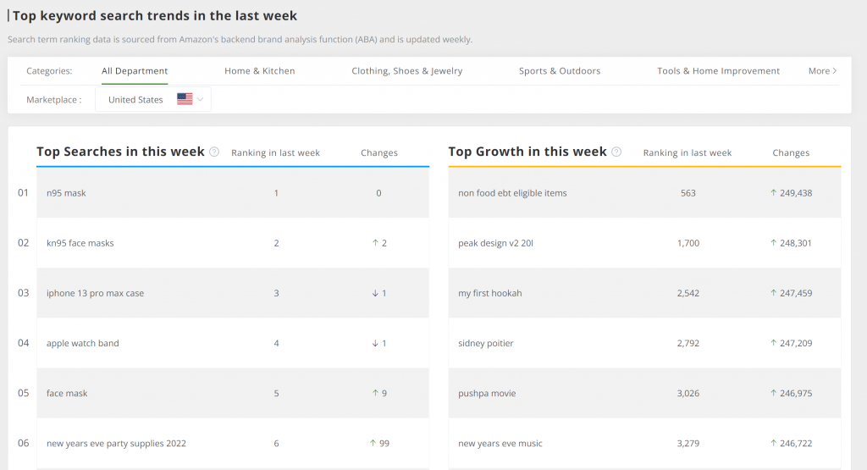The image size is (867, 470).
Task: Switch to Home & Kitchen category
Action: click(x=259, y=71)
